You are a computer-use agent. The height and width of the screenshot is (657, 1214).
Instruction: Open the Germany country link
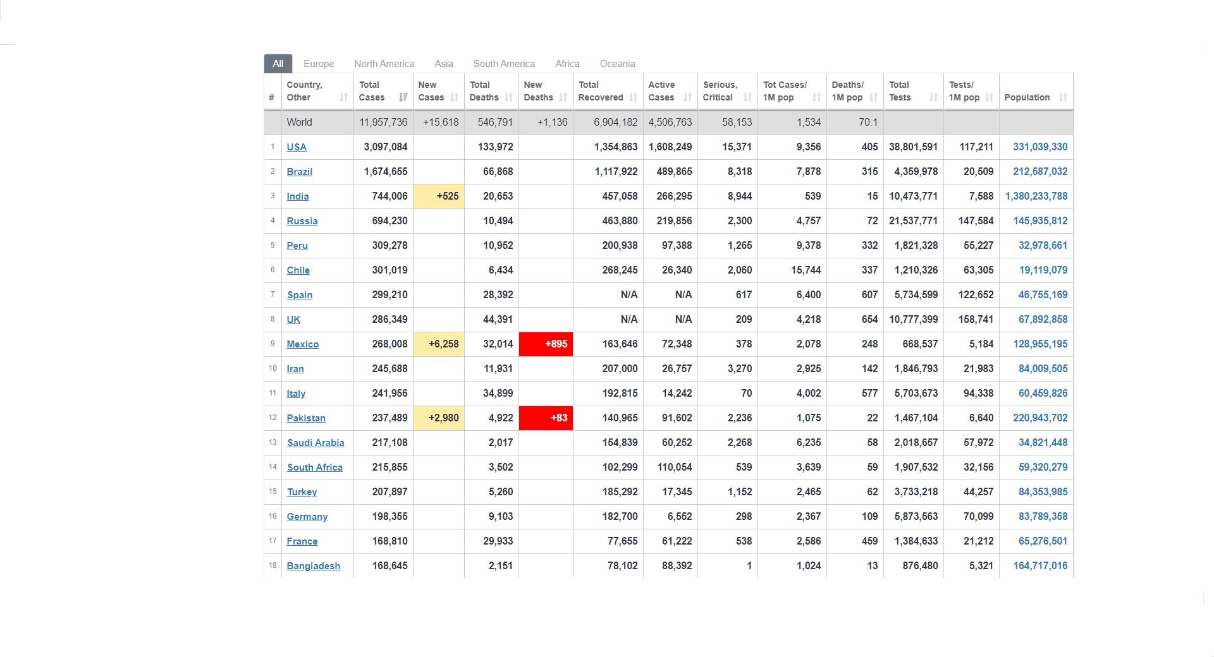click(307, 517)
